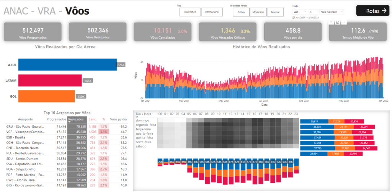The width and height of the screenshot is (392, 194).
Task: Select the 458.8 Vôos por dia card
Action: pyautogui.click(x=293, y=32)
